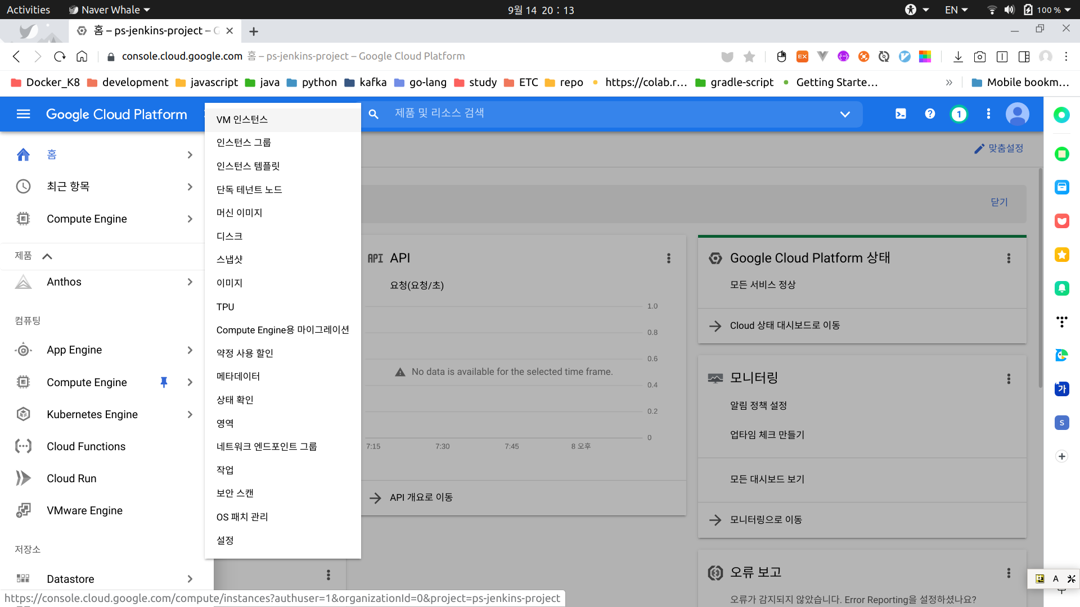Collapse the 제품 section chevron
Viewport: 1080px width, 607px height.
tap(47, 256)
